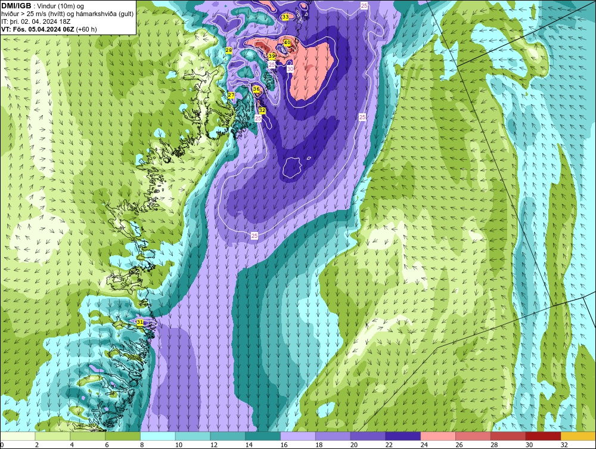Click the legend scale value 32
This screenshot has width=596, height=449.
pyautogui.click(x=564, y=445)
